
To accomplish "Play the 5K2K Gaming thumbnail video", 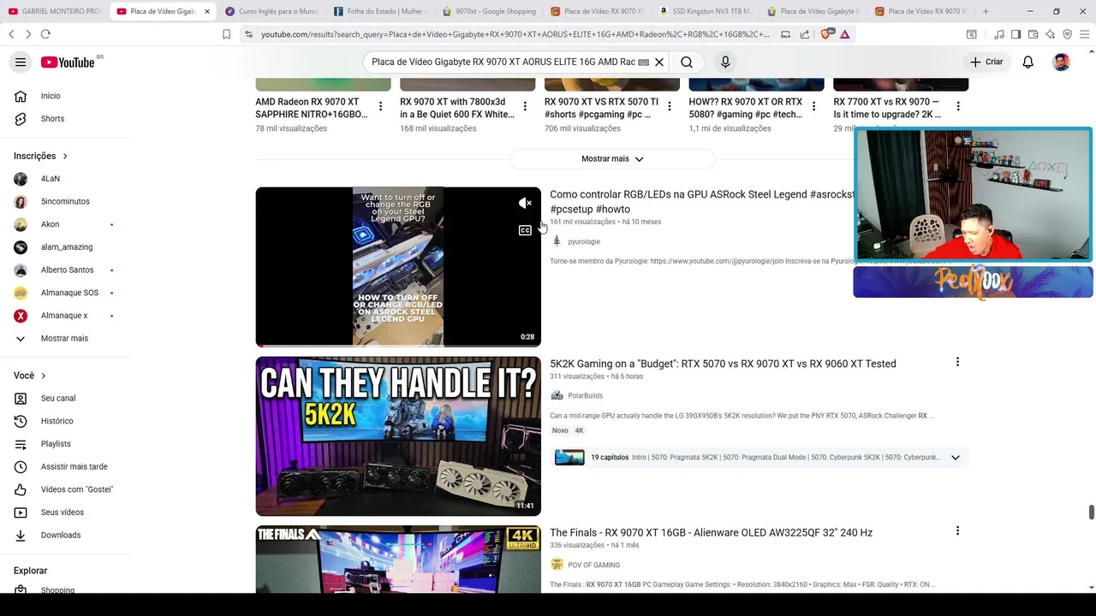I will [398, 435].
